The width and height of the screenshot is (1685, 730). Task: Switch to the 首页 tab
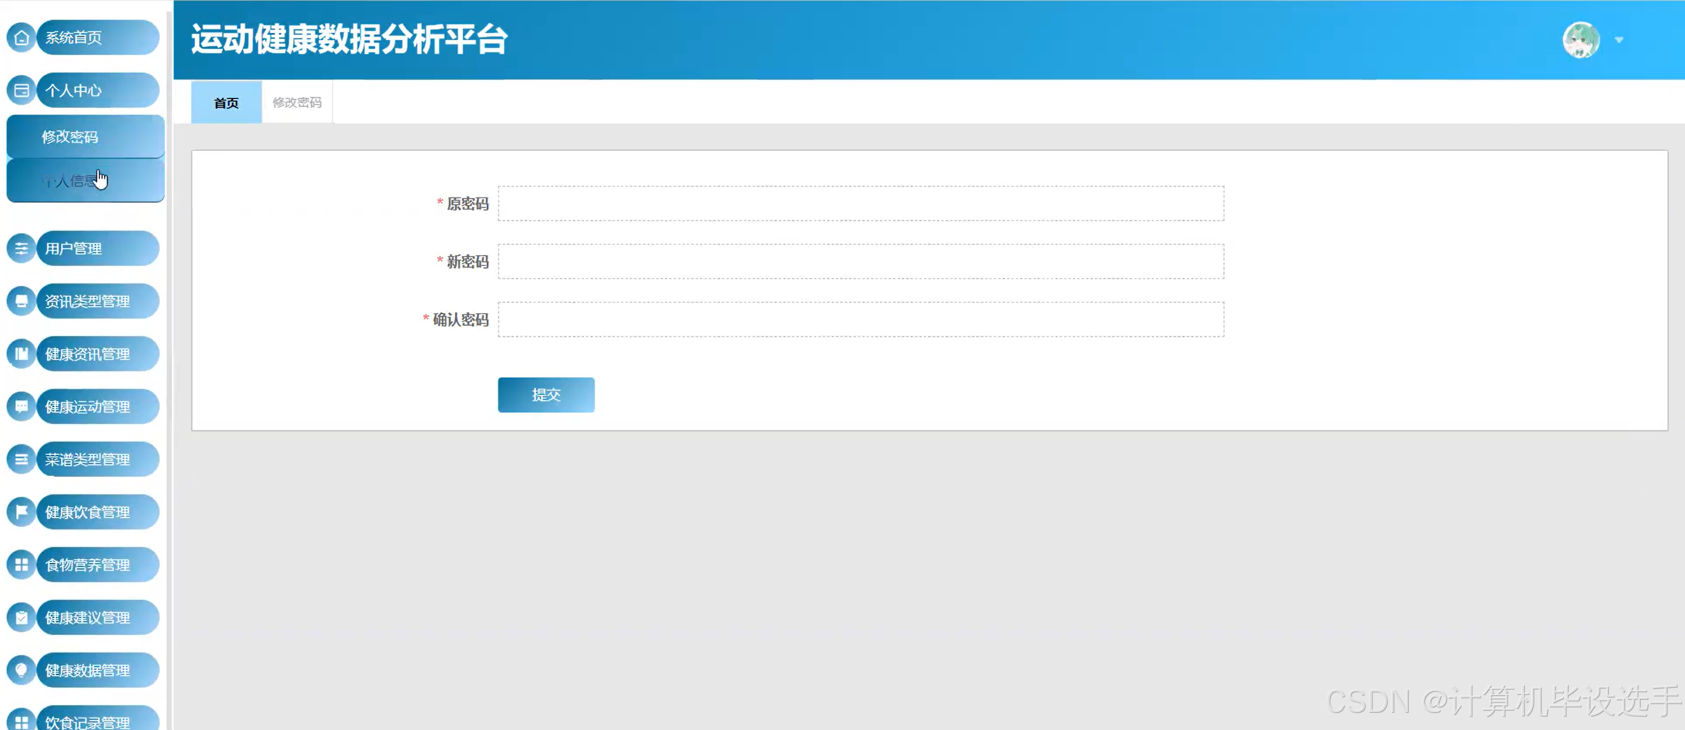coord(226,103)
